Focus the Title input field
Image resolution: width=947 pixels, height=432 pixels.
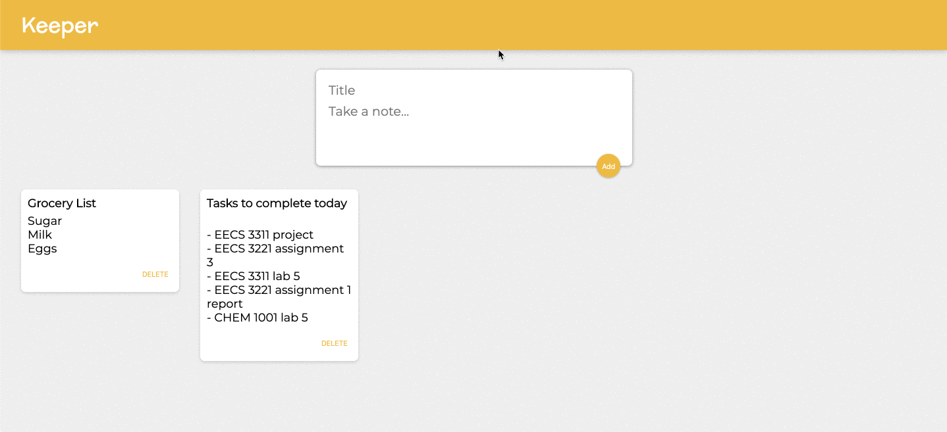[x=473, y=91]
